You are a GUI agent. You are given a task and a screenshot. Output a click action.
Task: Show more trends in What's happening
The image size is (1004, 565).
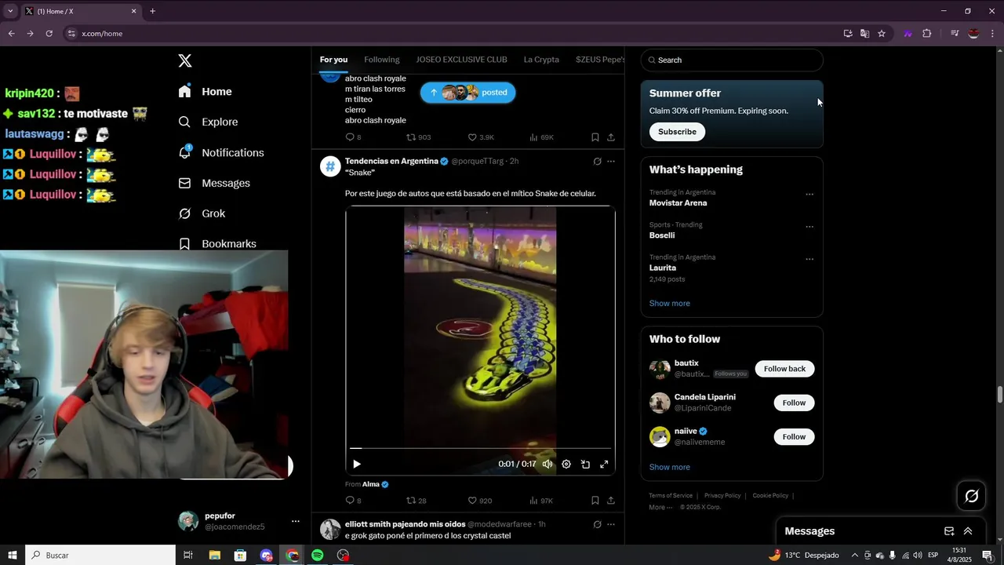(670, 304)
